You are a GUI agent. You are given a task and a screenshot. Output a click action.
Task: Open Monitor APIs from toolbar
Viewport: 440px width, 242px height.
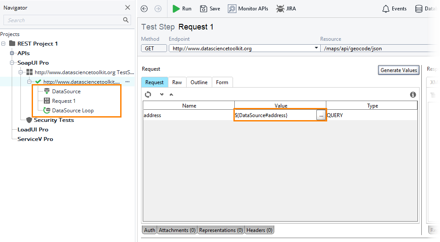[248, 9]
